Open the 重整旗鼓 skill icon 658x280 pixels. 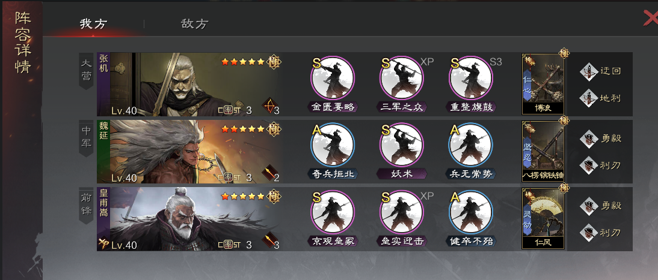point(471,79)
